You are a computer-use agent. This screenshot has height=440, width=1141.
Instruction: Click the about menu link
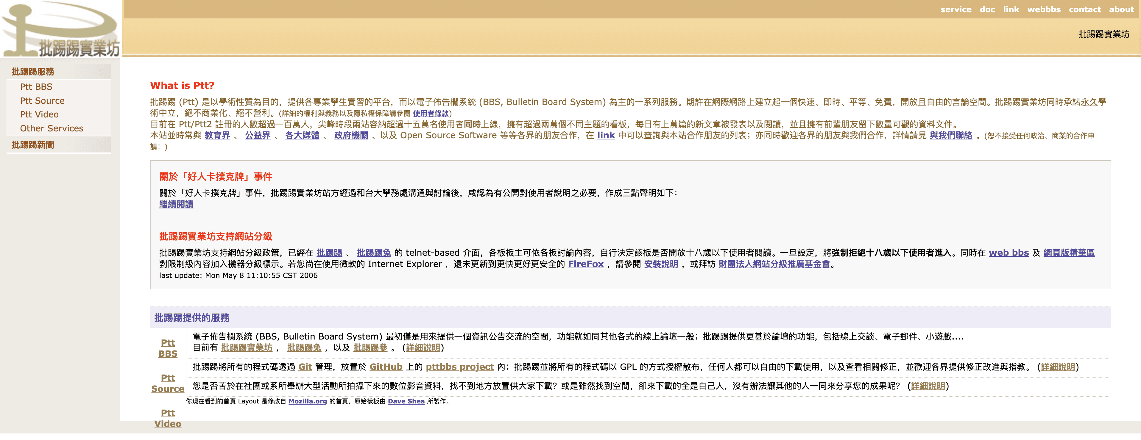[x=1121, y=9]
